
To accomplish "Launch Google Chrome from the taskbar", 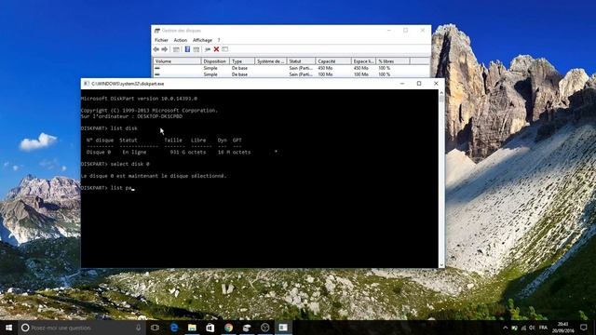I will click(x=228, y=328).
